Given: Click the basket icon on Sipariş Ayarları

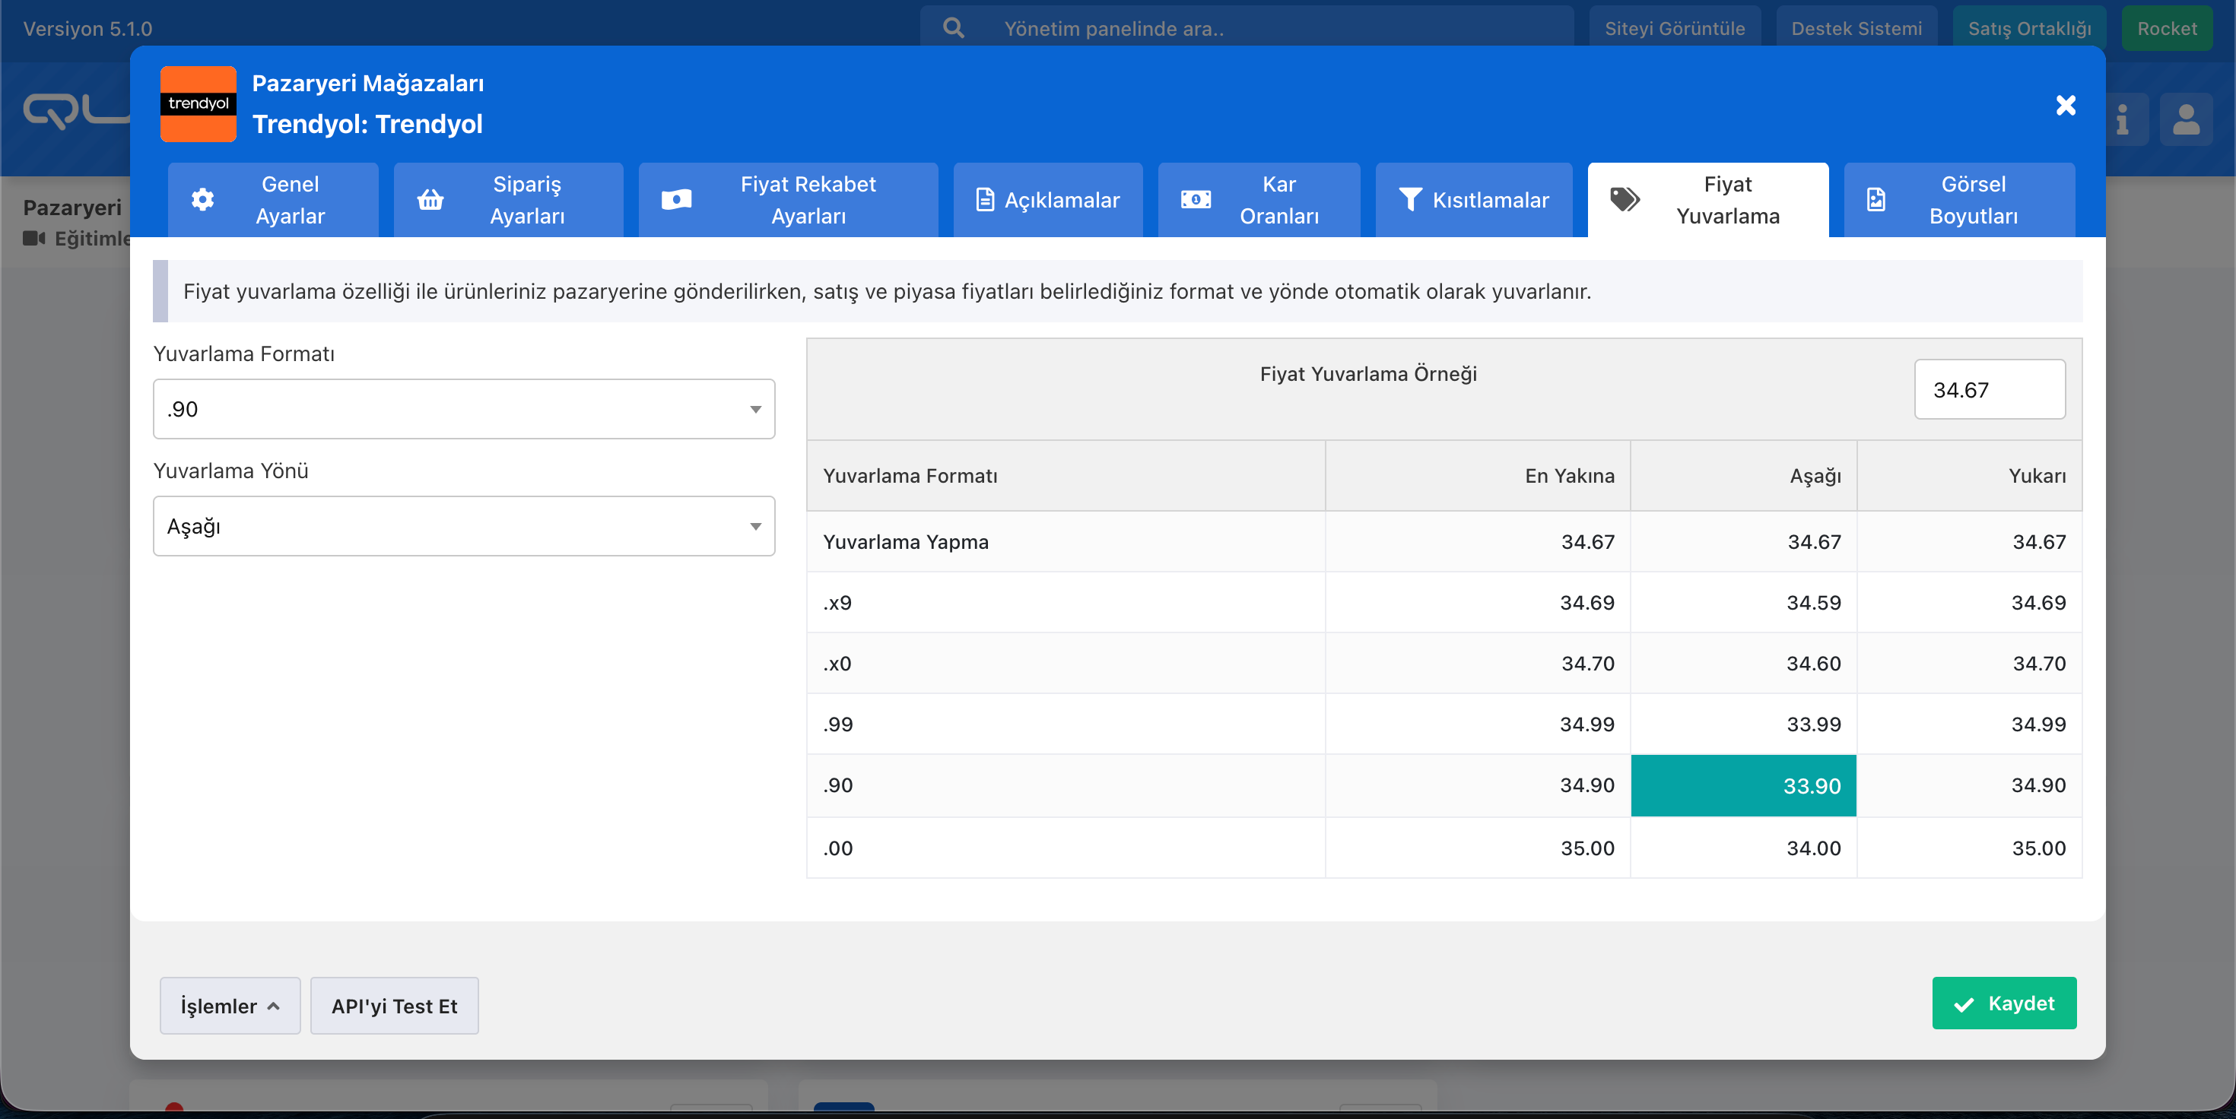Looking at the screenshot, I should pos(430,199).
